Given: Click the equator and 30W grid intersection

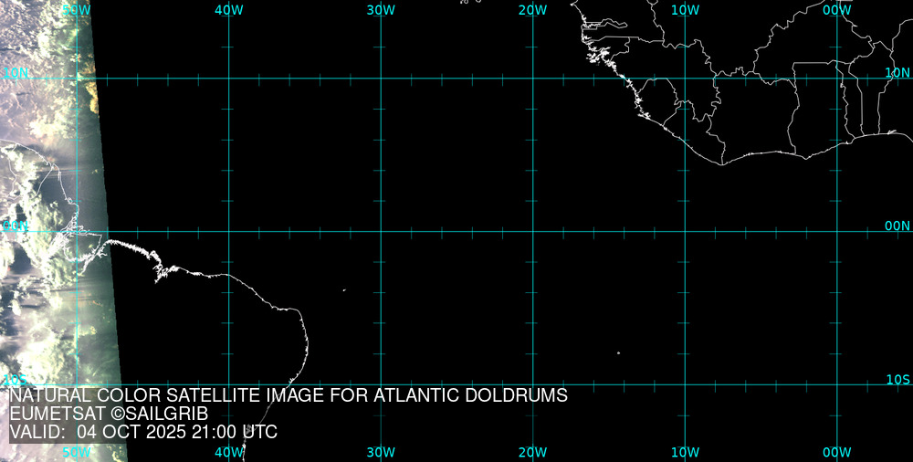Looking at the screenshot, I should pos(381,231).
